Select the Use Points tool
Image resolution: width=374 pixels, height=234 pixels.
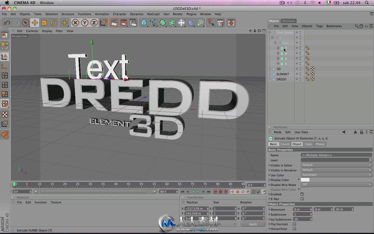[x=5, y=75]
